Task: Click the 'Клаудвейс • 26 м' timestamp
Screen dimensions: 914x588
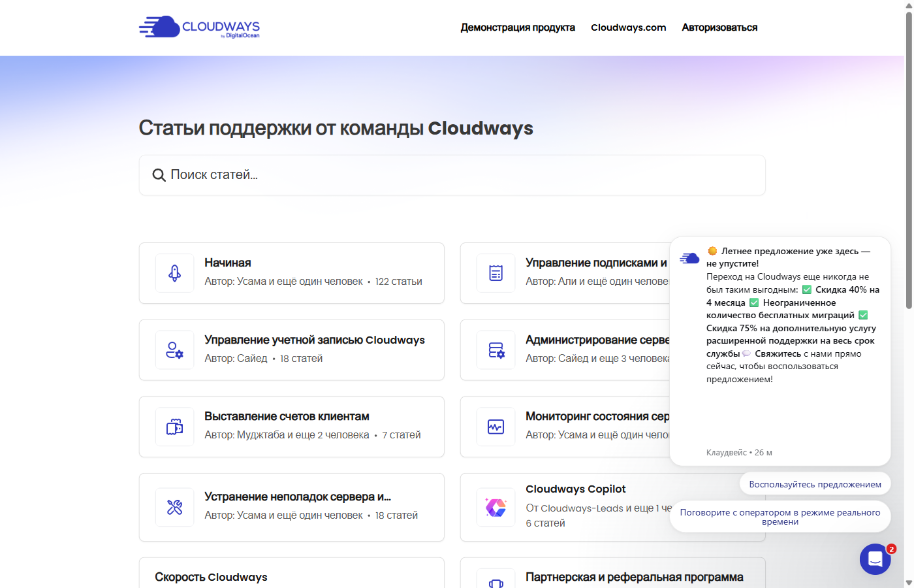Action: 739,453
